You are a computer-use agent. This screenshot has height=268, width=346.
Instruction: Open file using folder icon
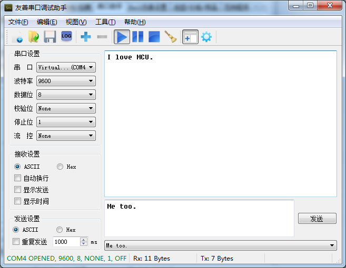pos(34,37)
